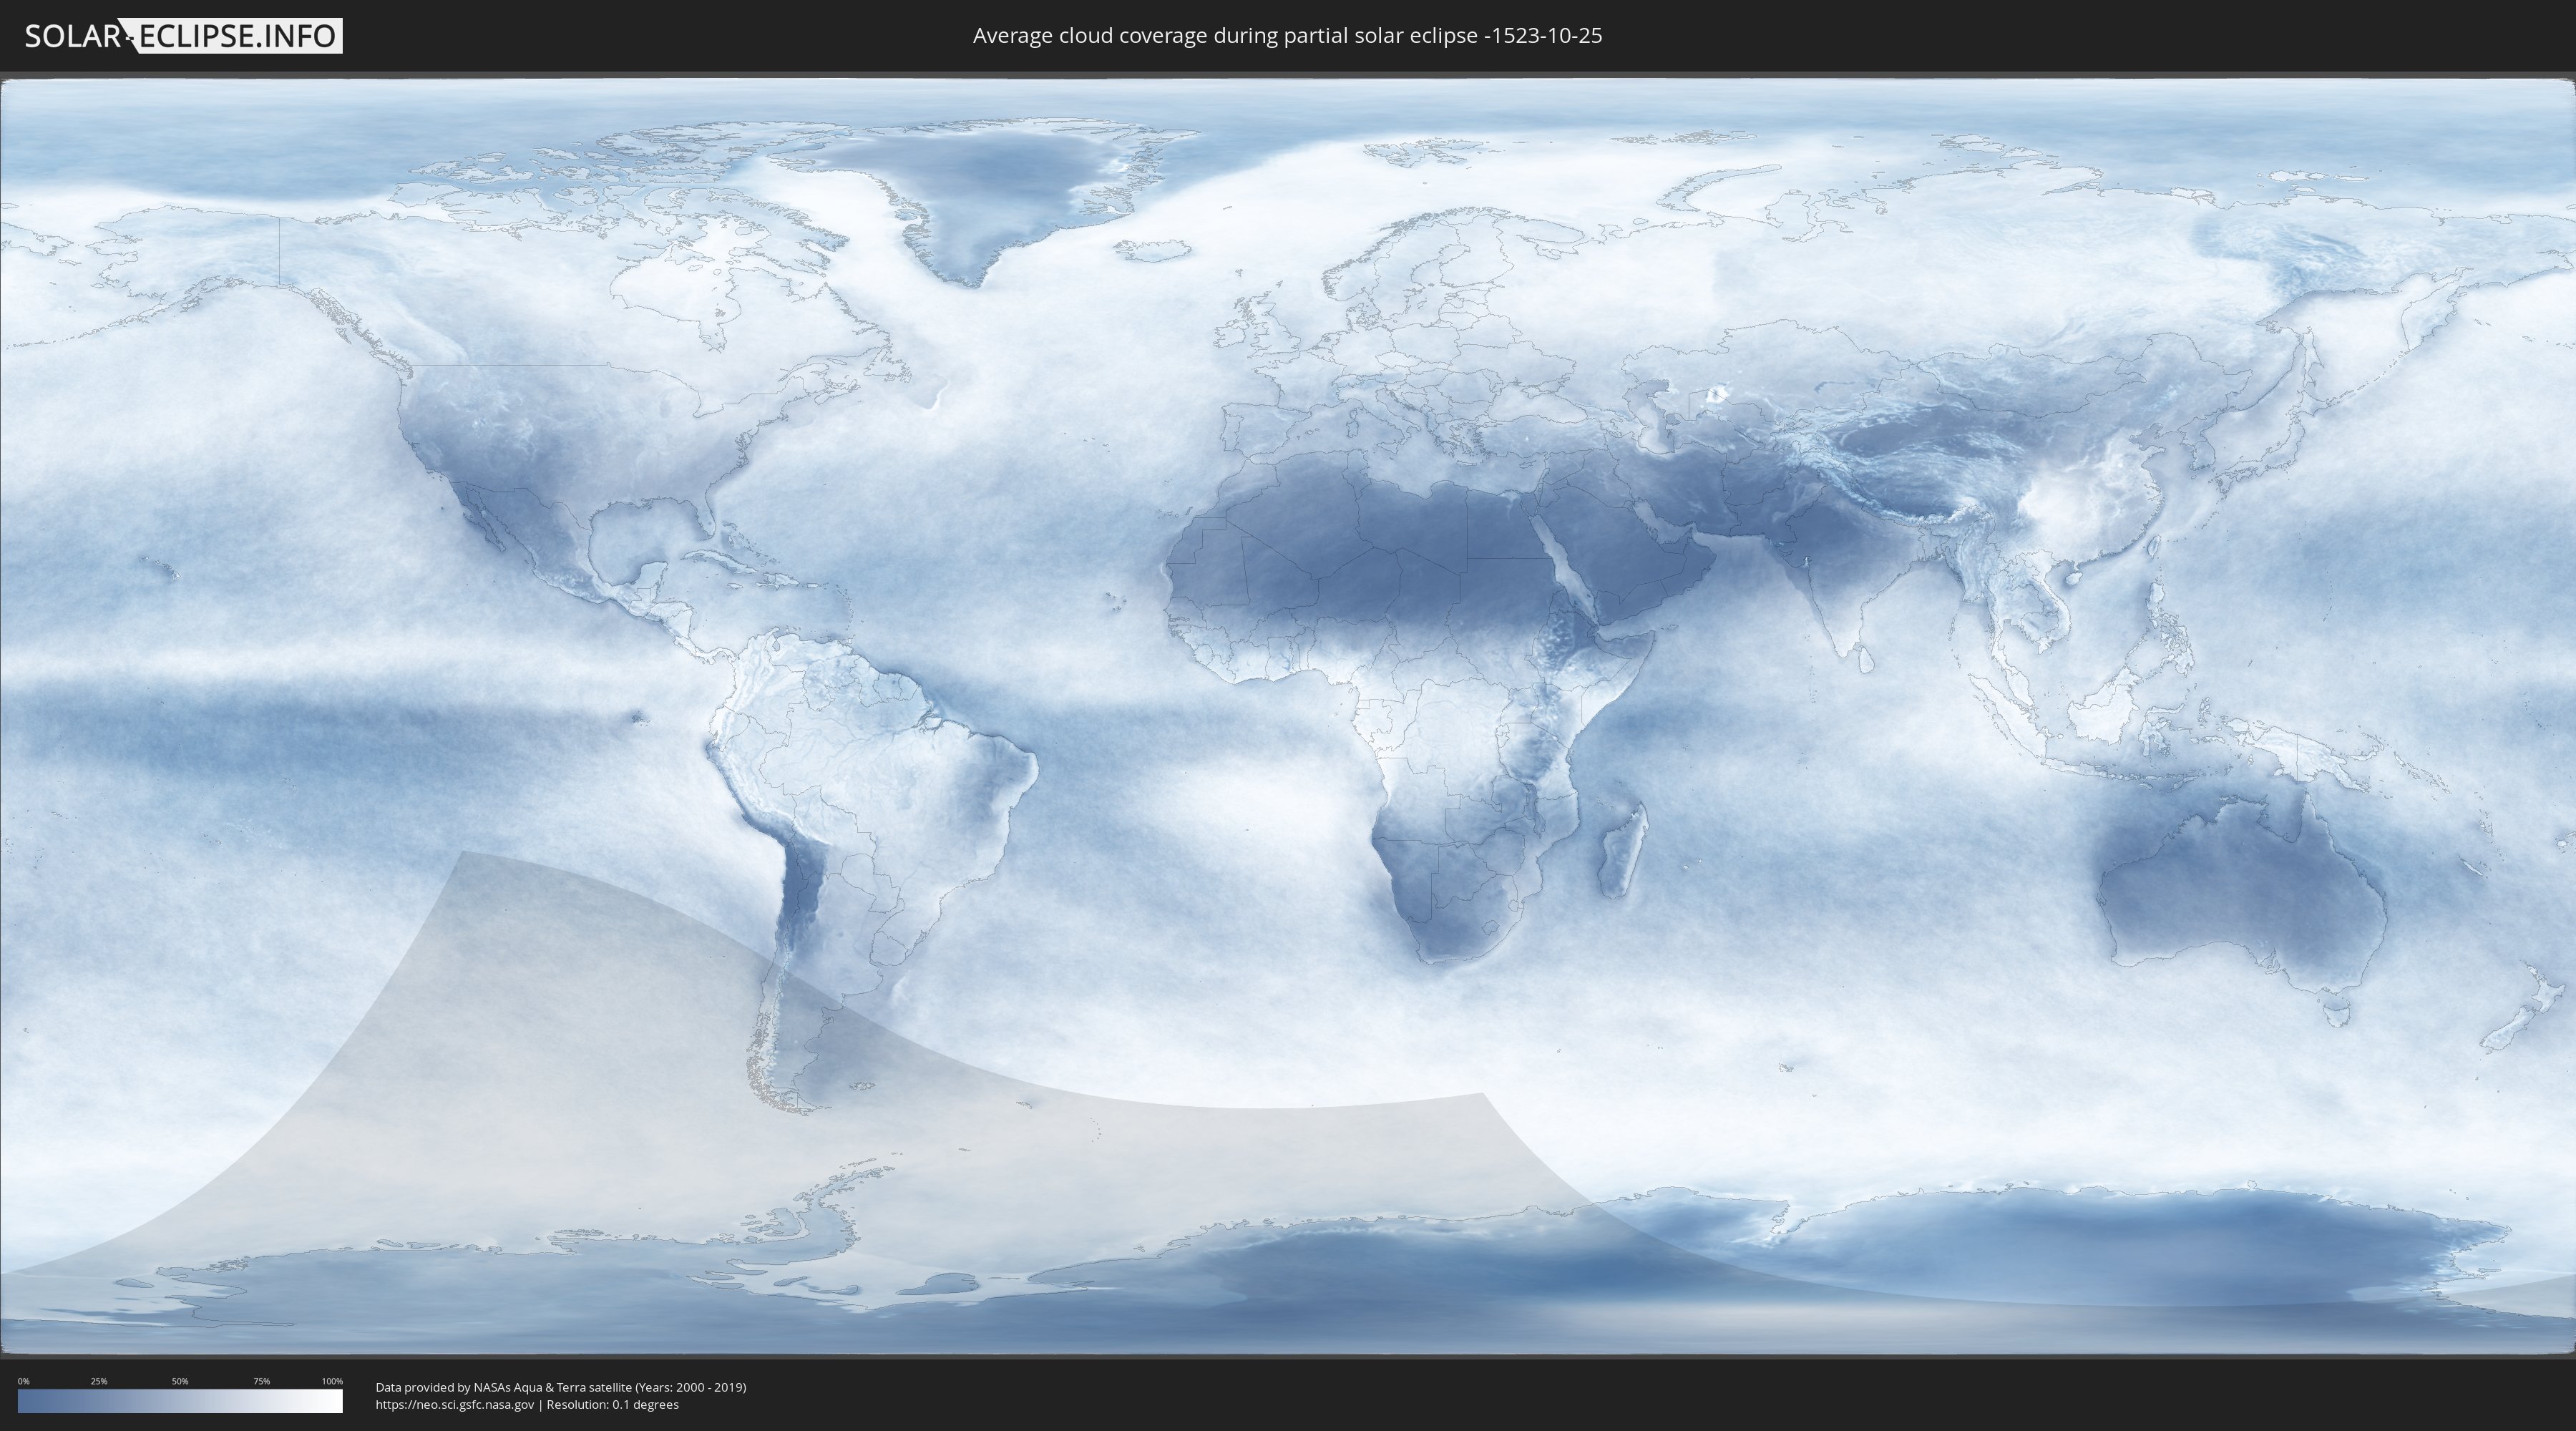Click the cloud coverage gradient legend bar
The image size is (2576, 1431).
tap(180, 1401)
